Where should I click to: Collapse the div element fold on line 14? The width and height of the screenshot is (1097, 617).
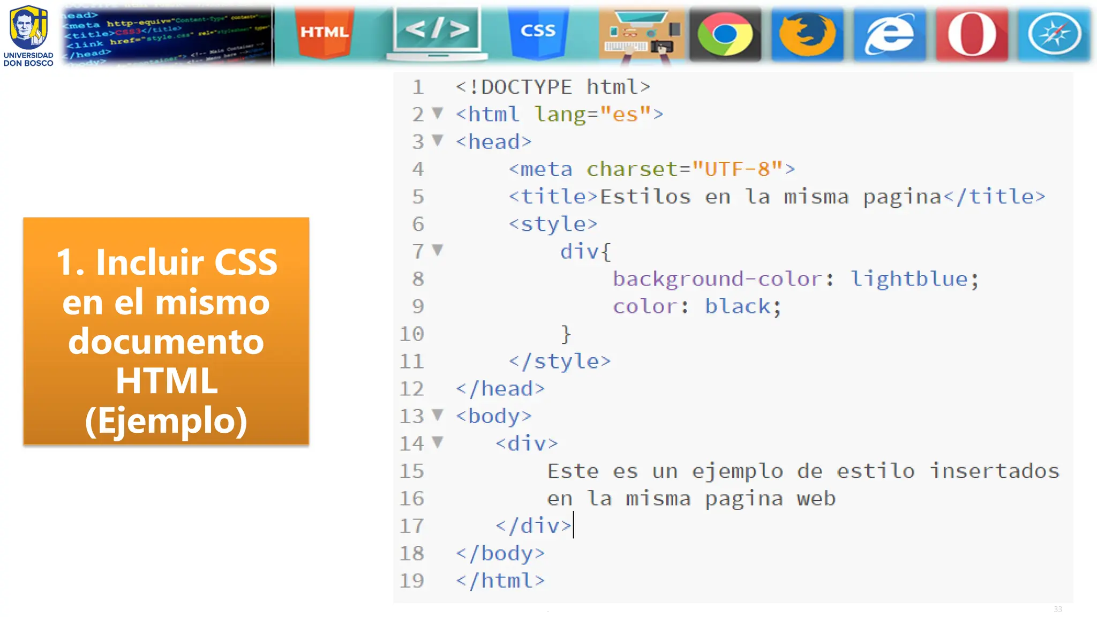(438, 442)
